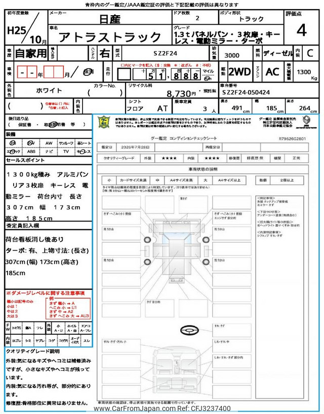Screen dimensions: 324x414
Task: Click the フロア AT shift value
Action: point(147,109)
